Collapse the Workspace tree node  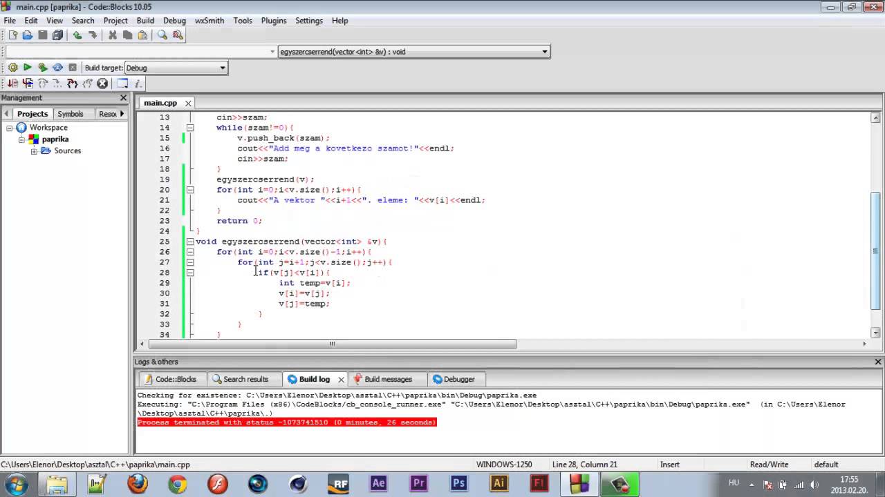coord(10,128)
